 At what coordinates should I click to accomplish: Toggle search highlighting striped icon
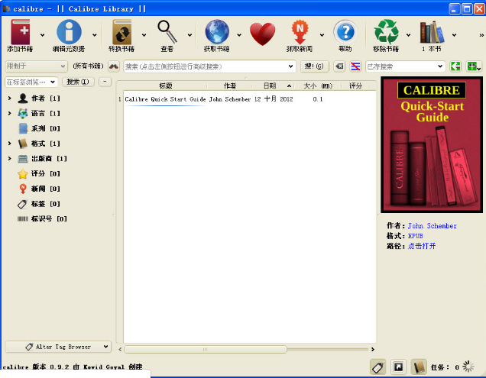[x=355, y=66]
